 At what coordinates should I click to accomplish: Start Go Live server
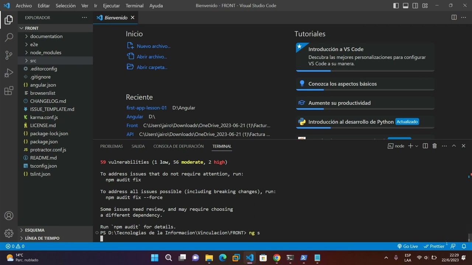pyautogui.click(x=407, y=246)
